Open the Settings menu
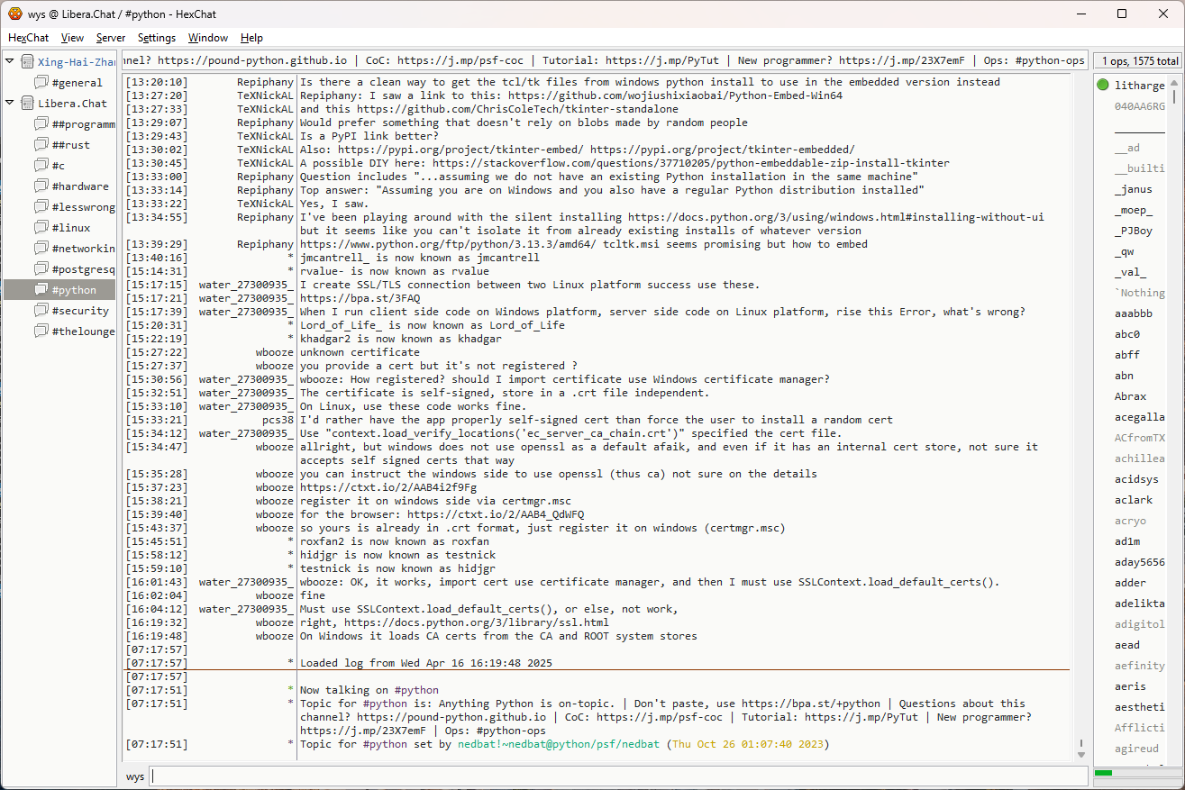 coord(157,38)
